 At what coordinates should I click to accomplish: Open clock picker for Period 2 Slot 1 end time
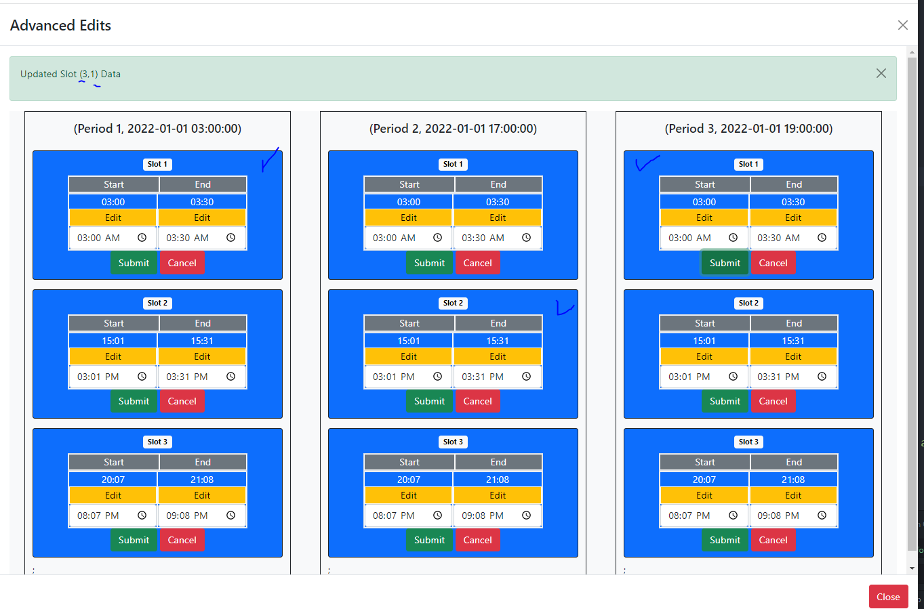[526, 238]
